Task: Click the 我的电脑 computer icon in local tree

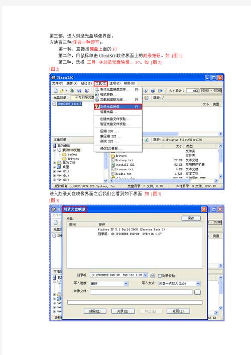Action: click(x=55, y=146)
